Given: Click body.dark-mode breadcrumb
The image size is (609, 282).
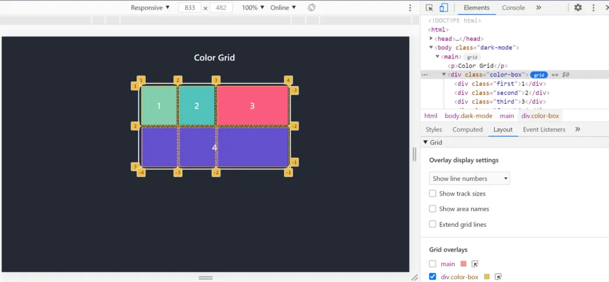Looking at the screenshot, I should 469,115.
